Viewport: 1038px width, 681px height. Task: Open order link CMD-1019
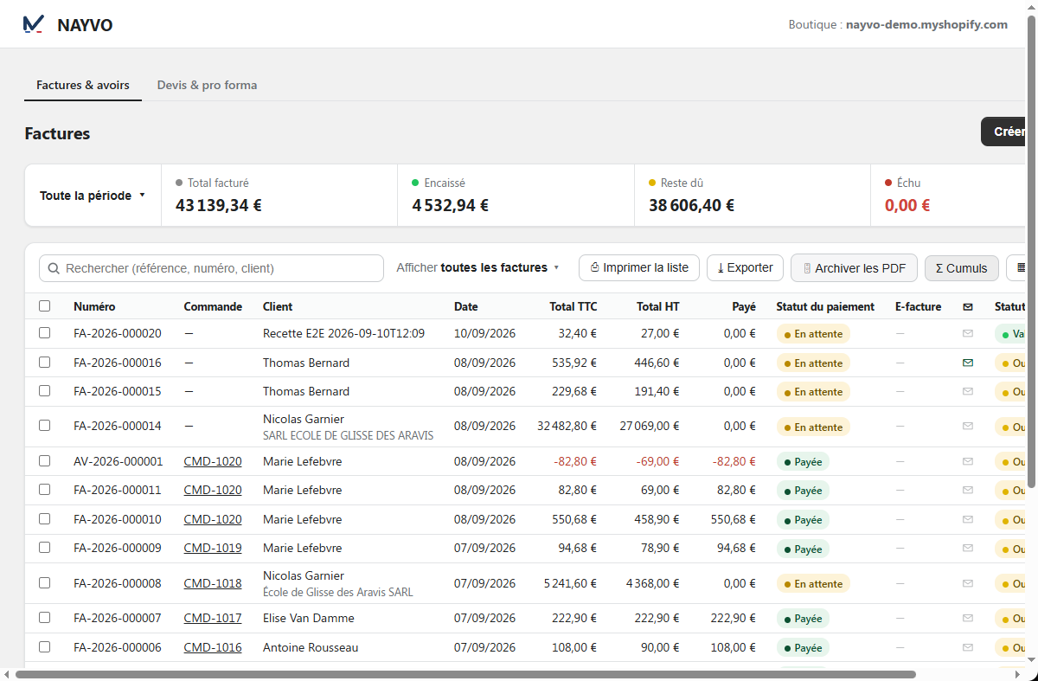[x=213, y=548]
